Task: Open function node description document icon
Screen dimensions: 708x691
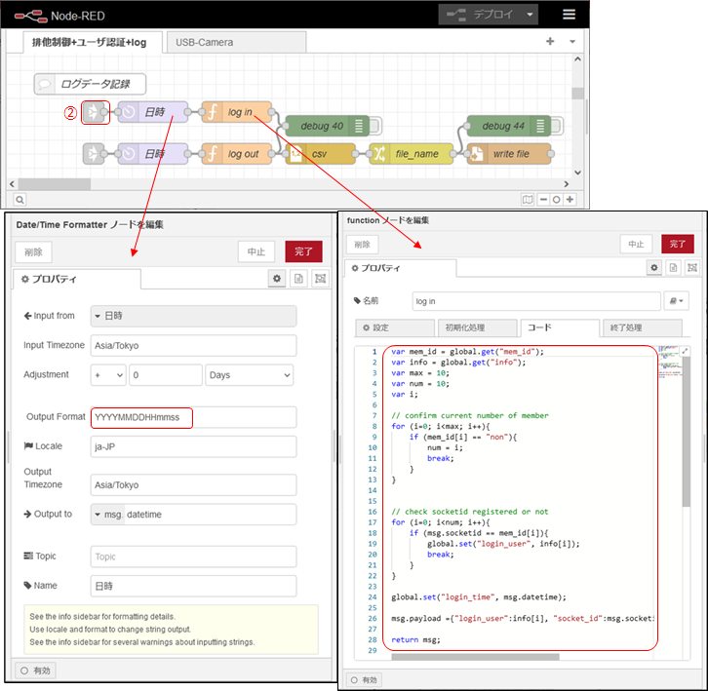Action: coord(673,267)
